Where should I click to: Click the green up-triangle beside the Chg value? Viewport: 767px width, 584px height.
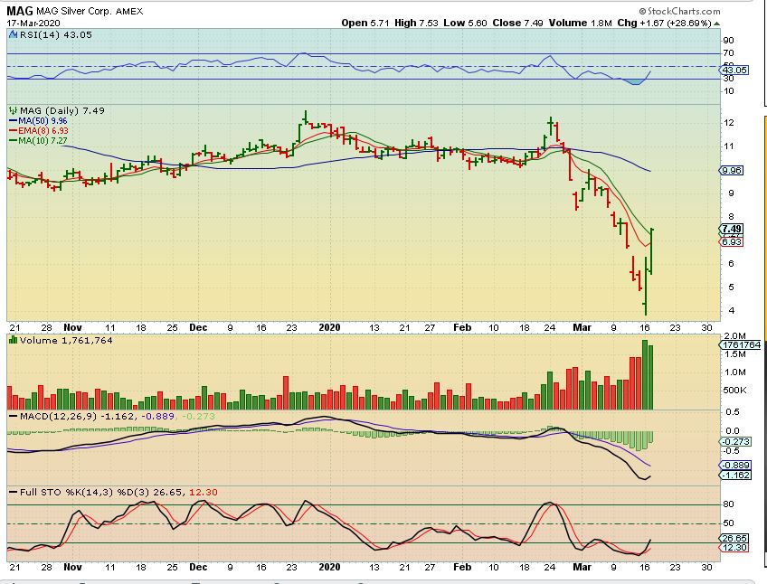(x=716, y=23)
